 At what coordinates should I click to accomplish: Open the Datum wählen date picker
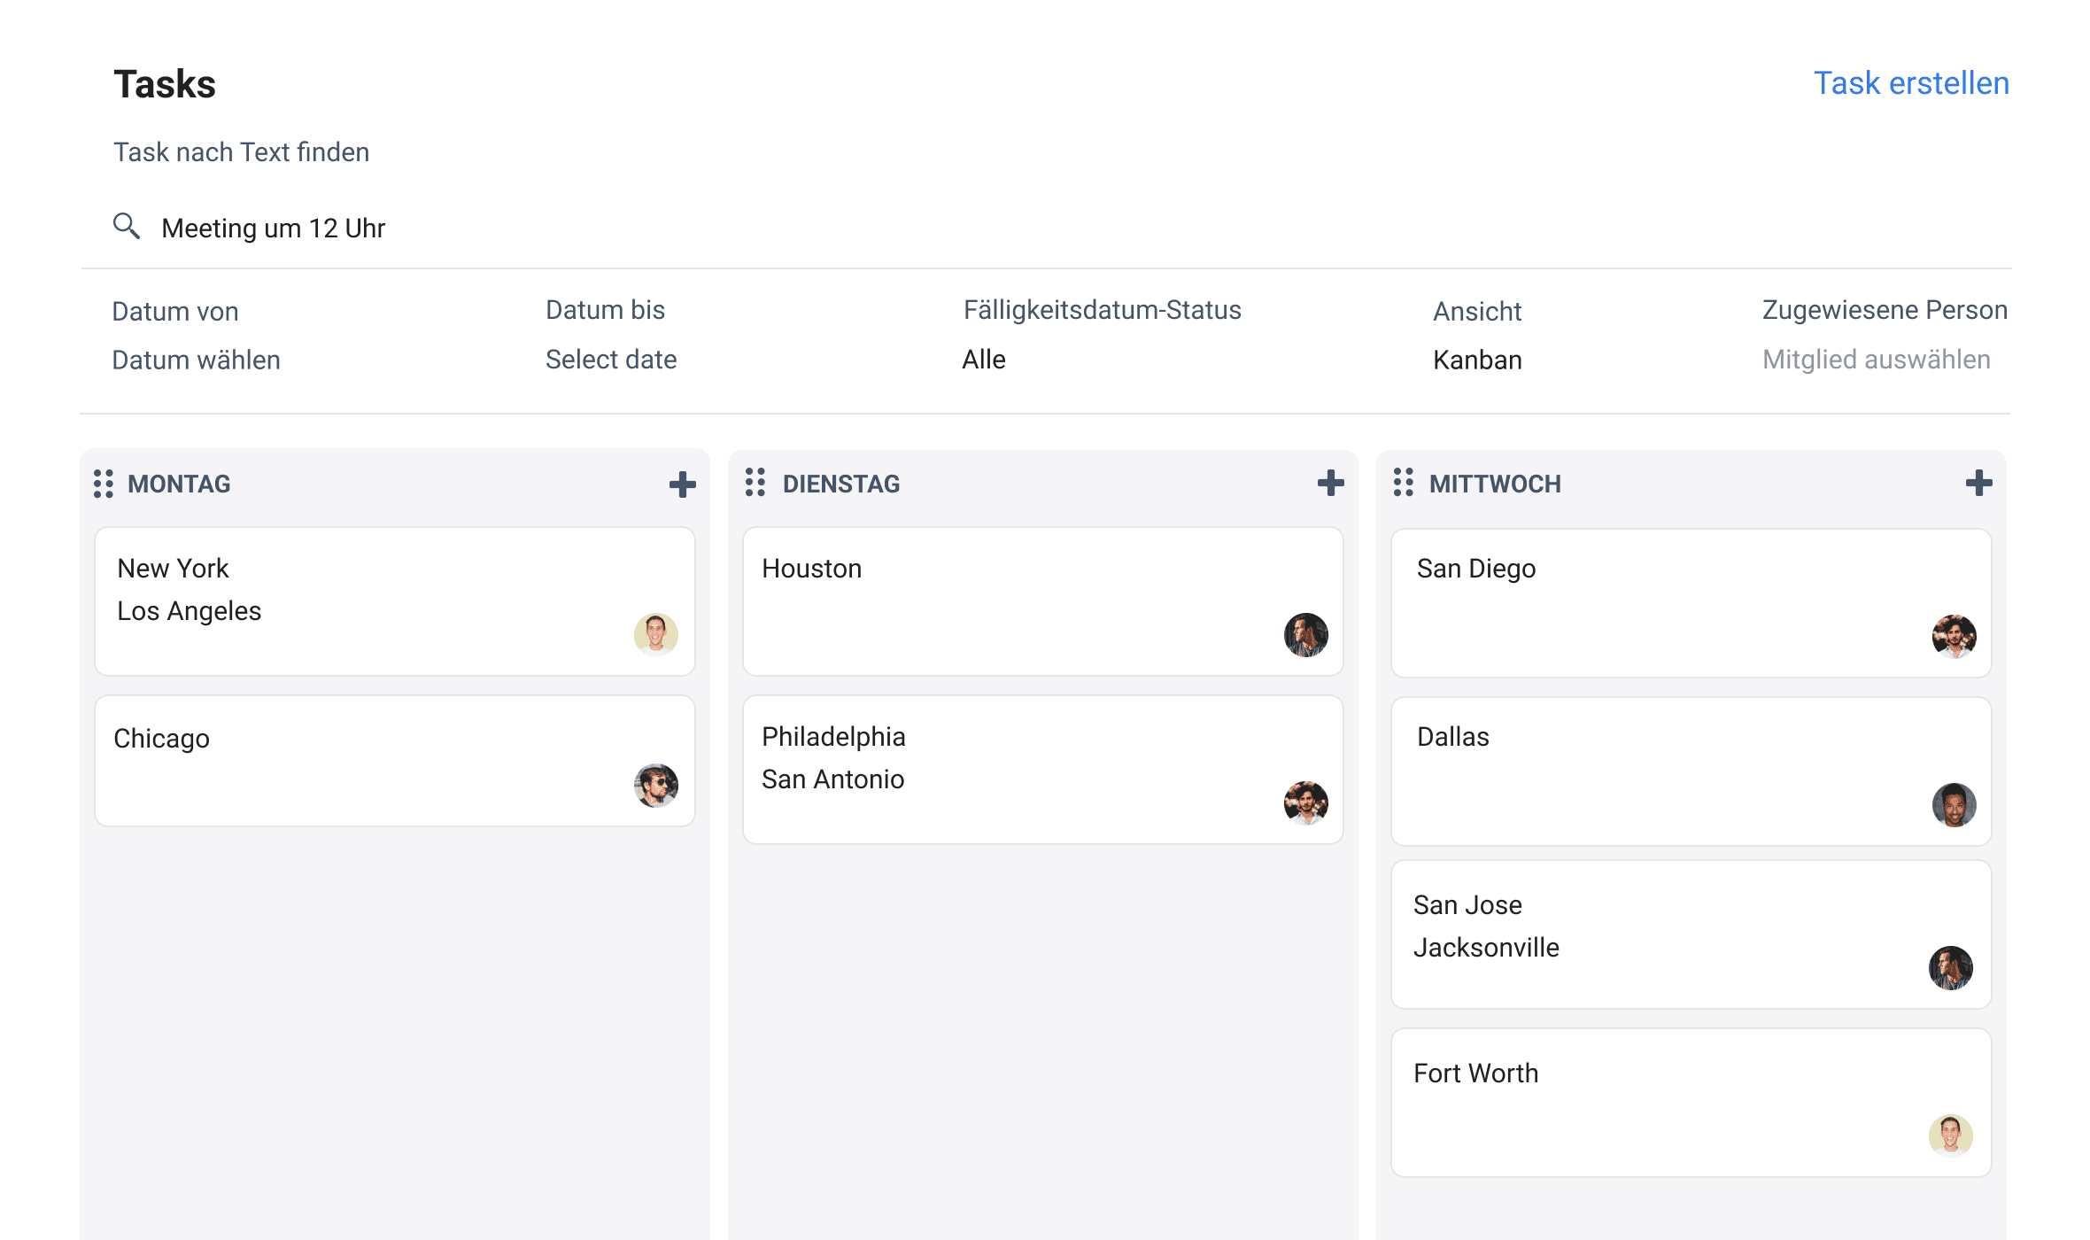[x=197, y=360]
